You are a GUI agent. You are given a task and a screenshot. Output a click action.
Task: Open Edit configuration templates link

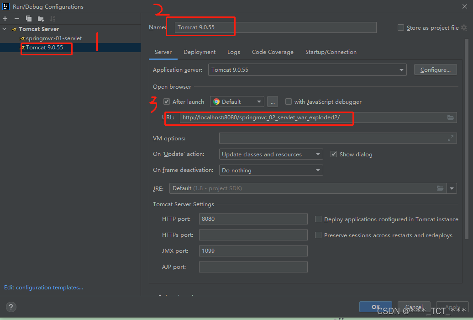click(43, 288)
